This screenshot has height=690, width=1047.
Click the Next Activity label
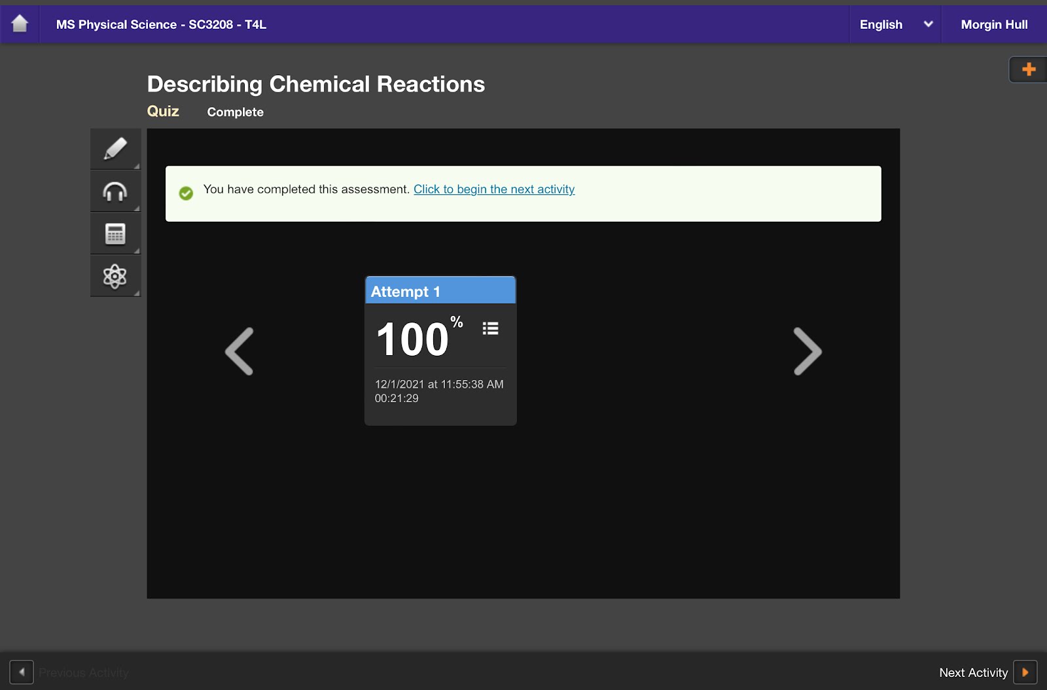[973, 672]
